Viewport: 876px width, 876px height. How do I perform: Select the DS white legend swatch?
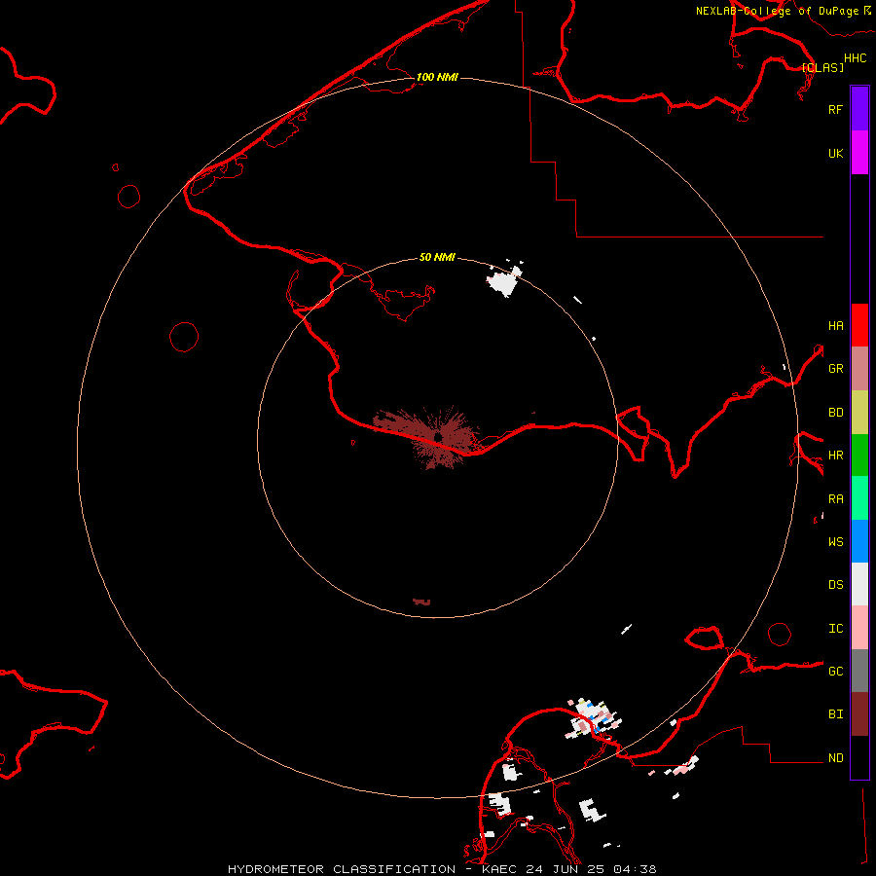(x=859, y=584)
